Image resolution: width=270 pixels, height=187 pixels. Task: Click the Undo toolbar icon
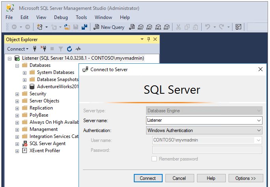click(x=208, y=27)
